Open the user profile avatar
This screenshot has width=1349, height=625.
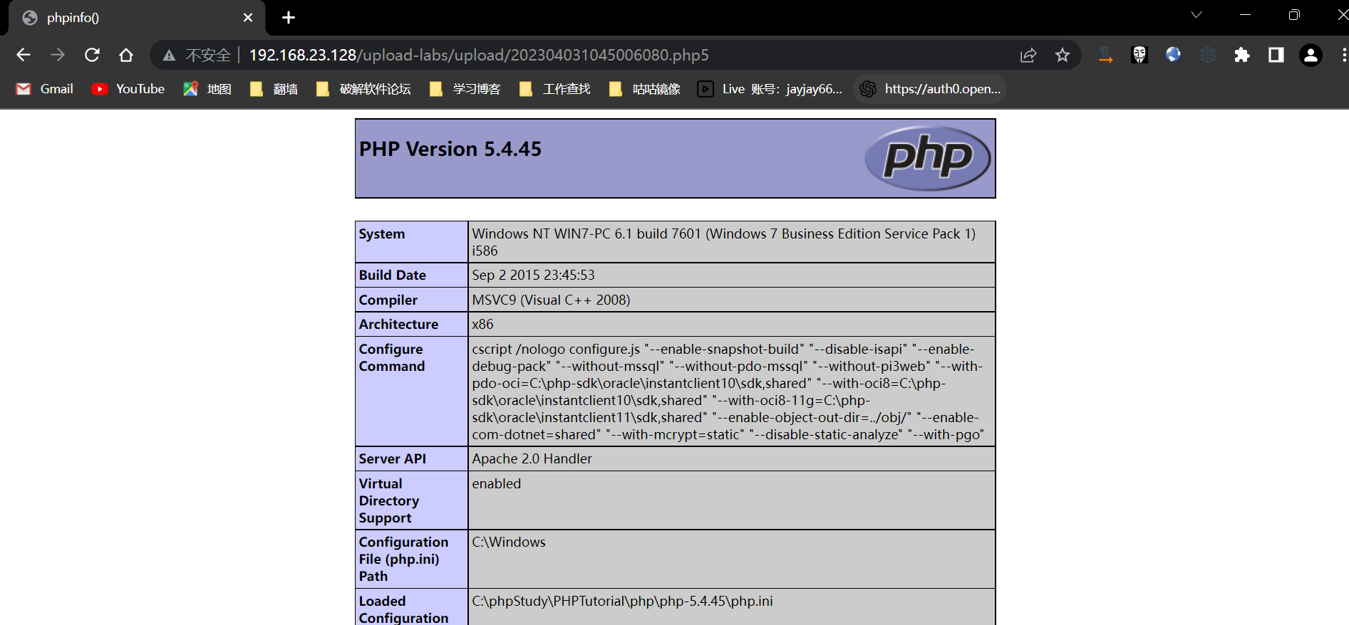(x=1310, y=55)
